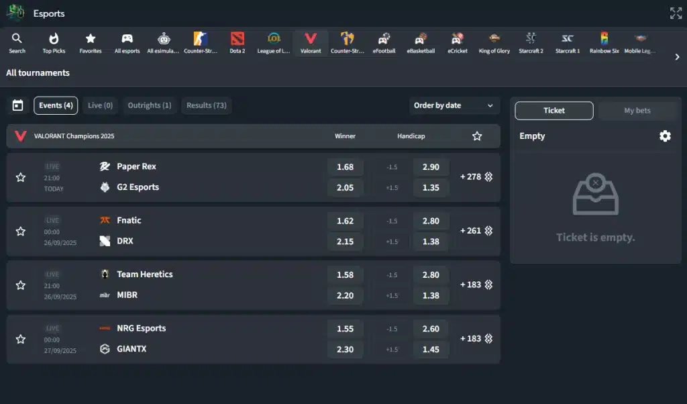This screenshot has width=687, height=404.
Task: Switch to My bets tab
Action: [x=637, y=111]
